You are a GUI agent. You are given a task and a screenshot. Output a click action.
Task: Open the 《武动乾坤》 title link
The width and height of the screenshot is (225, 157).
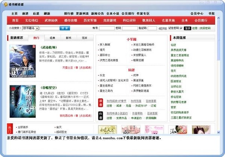pyautogui.click(x=49, y=47)
